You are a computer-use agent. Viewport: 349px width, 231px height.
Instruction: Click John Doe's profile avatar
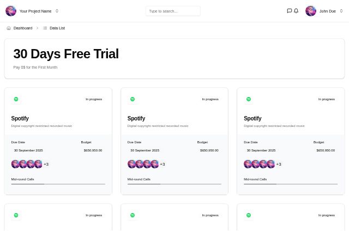pyautogui.click(x=310, y=11)
